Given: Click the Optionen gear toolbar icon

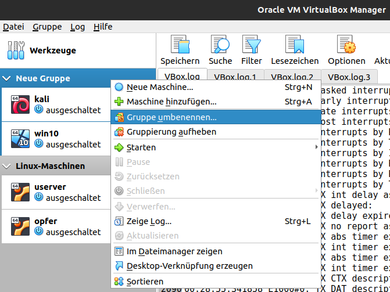Looking at the screenshot, I should (346, 44).
